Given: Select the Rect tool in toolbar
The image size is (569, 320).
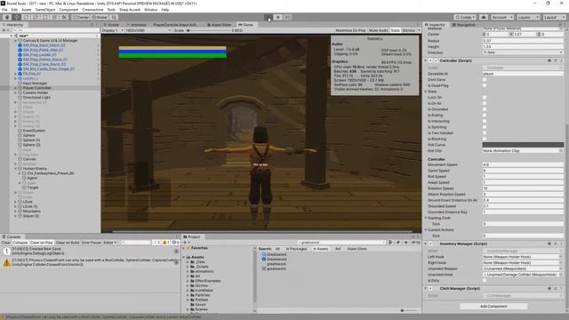Looking at the screenshot, I should point(45,17).
